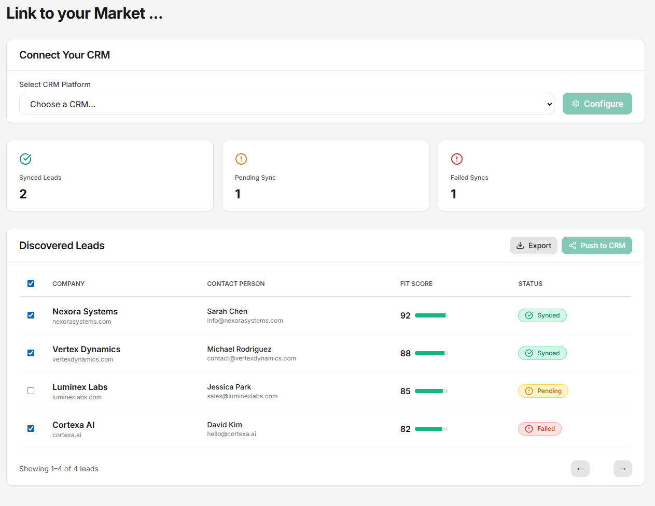The width and height of the screenshot is (655, 506).
Task: Sort by the COMPANY column header
Action: pos(68,284)
